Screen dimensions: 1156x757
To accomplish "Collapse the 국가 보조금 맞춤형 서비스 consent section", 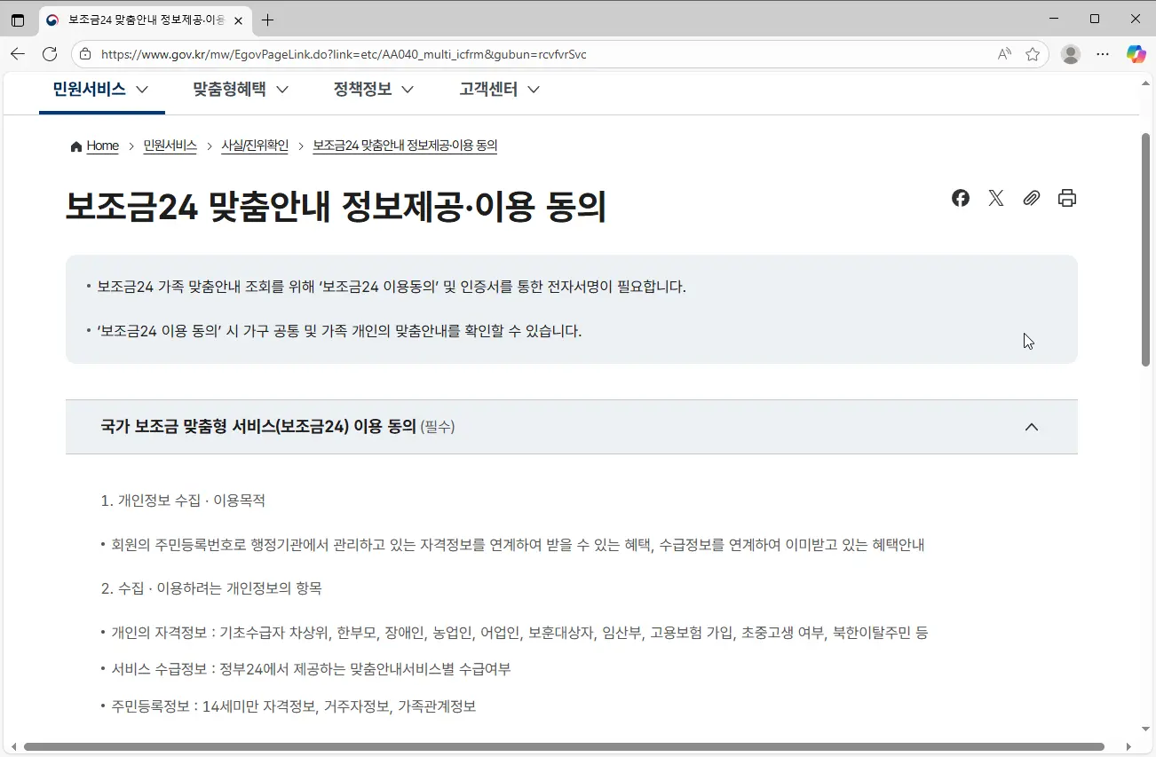I will coord(1031,427).
